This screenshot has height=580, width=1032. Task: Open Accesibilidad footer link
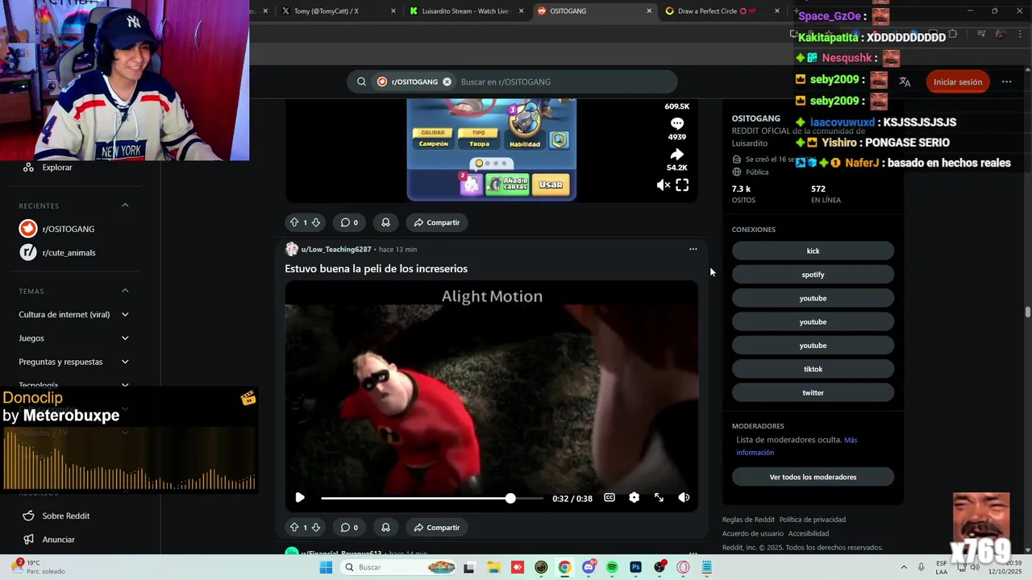(x=809, y=533)
